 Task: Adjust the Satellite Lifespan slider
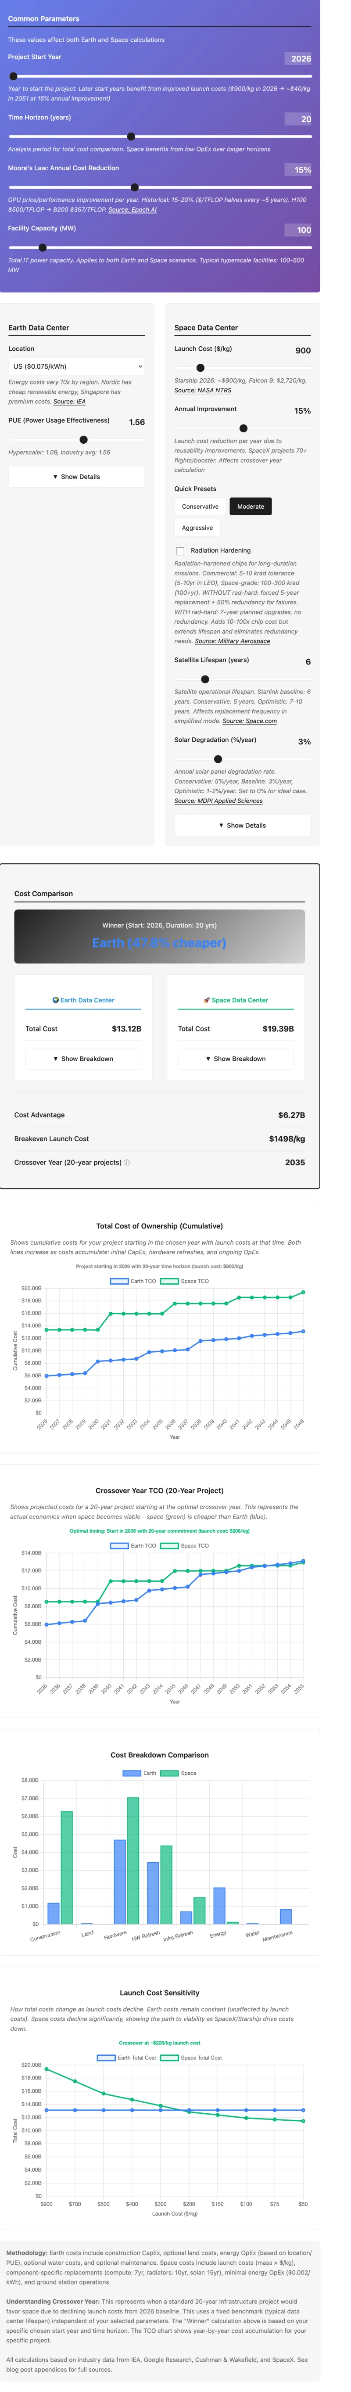click(x=242, y=680)
